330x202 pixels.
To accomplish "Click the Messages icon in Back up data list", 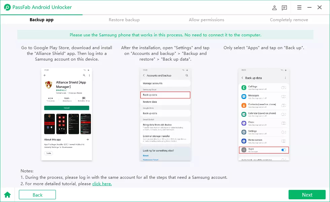I will 243,96.
